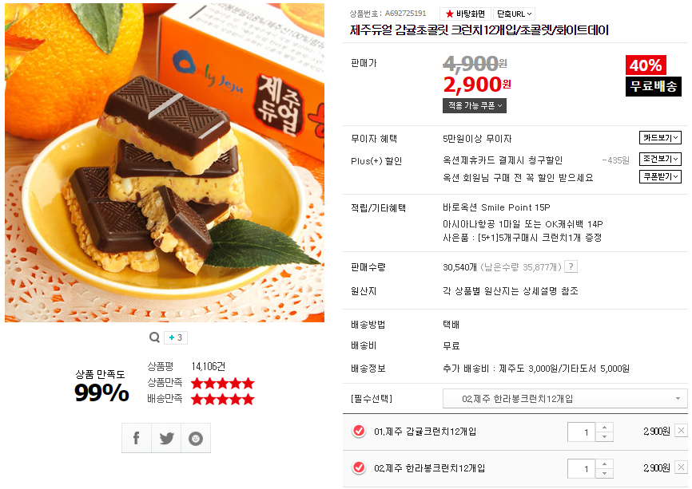The width and height of the screenshot is (692, 489).
Task: Share the product on Twitter
Action: (x=166, y=438)
